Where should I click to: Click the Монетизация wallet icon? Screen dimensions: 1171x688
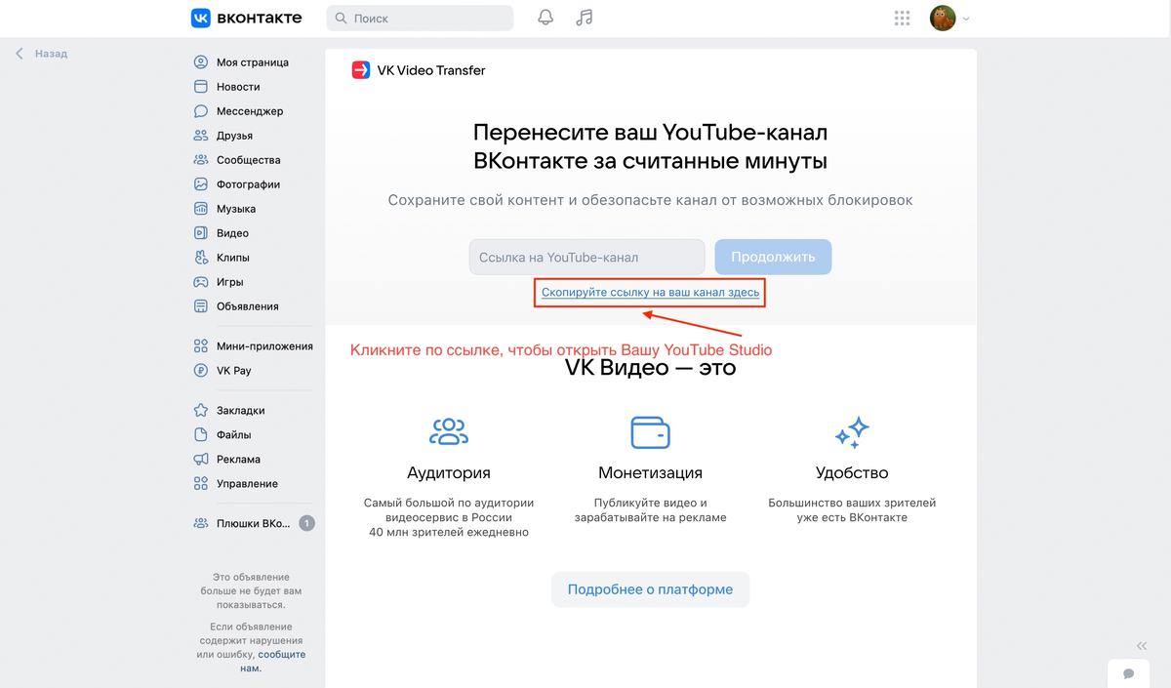tap(650, 431)
